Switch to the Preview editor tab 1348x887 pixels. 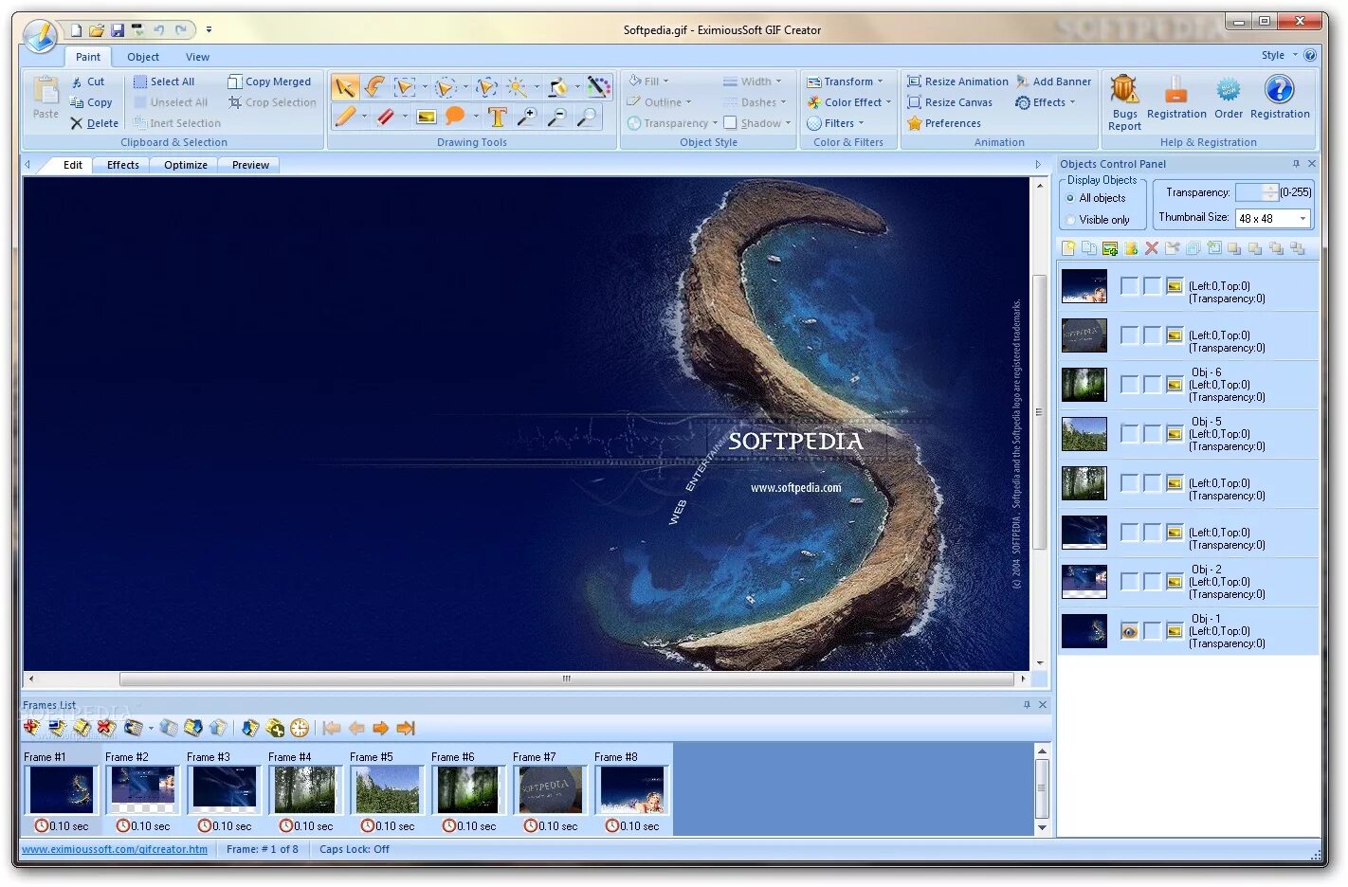click(250, 165)
